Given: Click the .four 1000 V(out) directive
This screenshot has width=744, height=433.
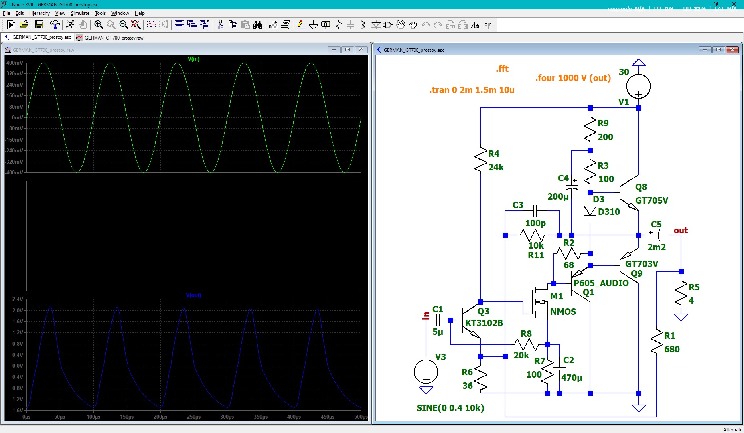Looking at the screenshot, I should [x=573, y=78].
